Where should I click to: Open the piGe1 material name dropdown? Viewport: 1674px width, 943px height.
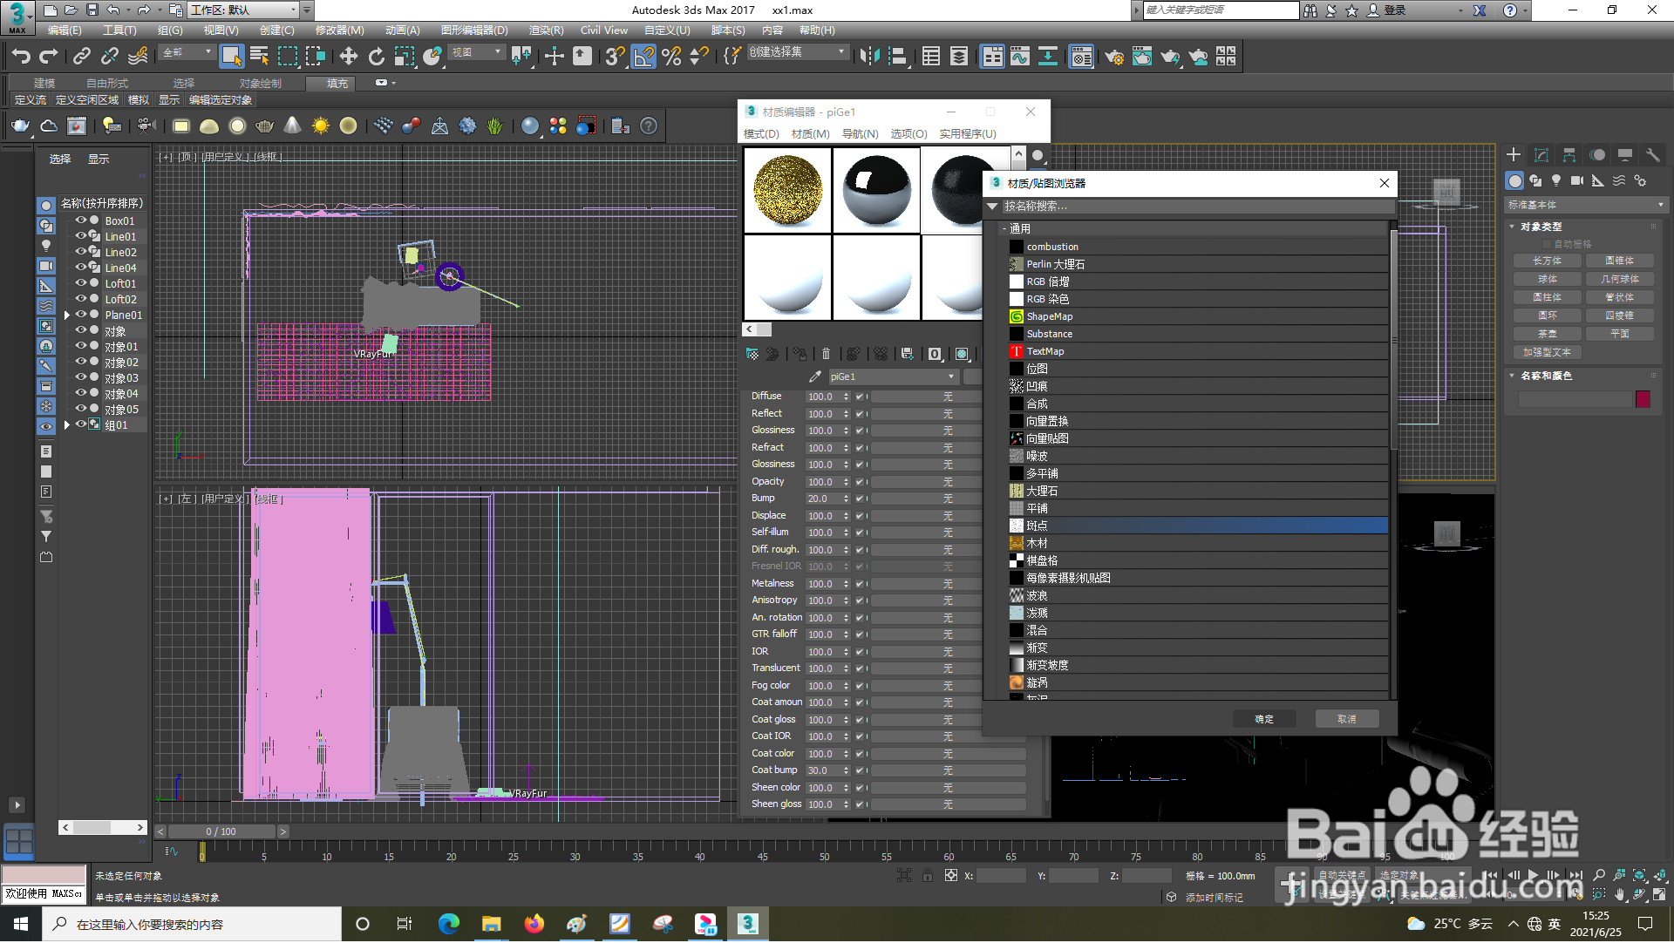coord(950,377)
